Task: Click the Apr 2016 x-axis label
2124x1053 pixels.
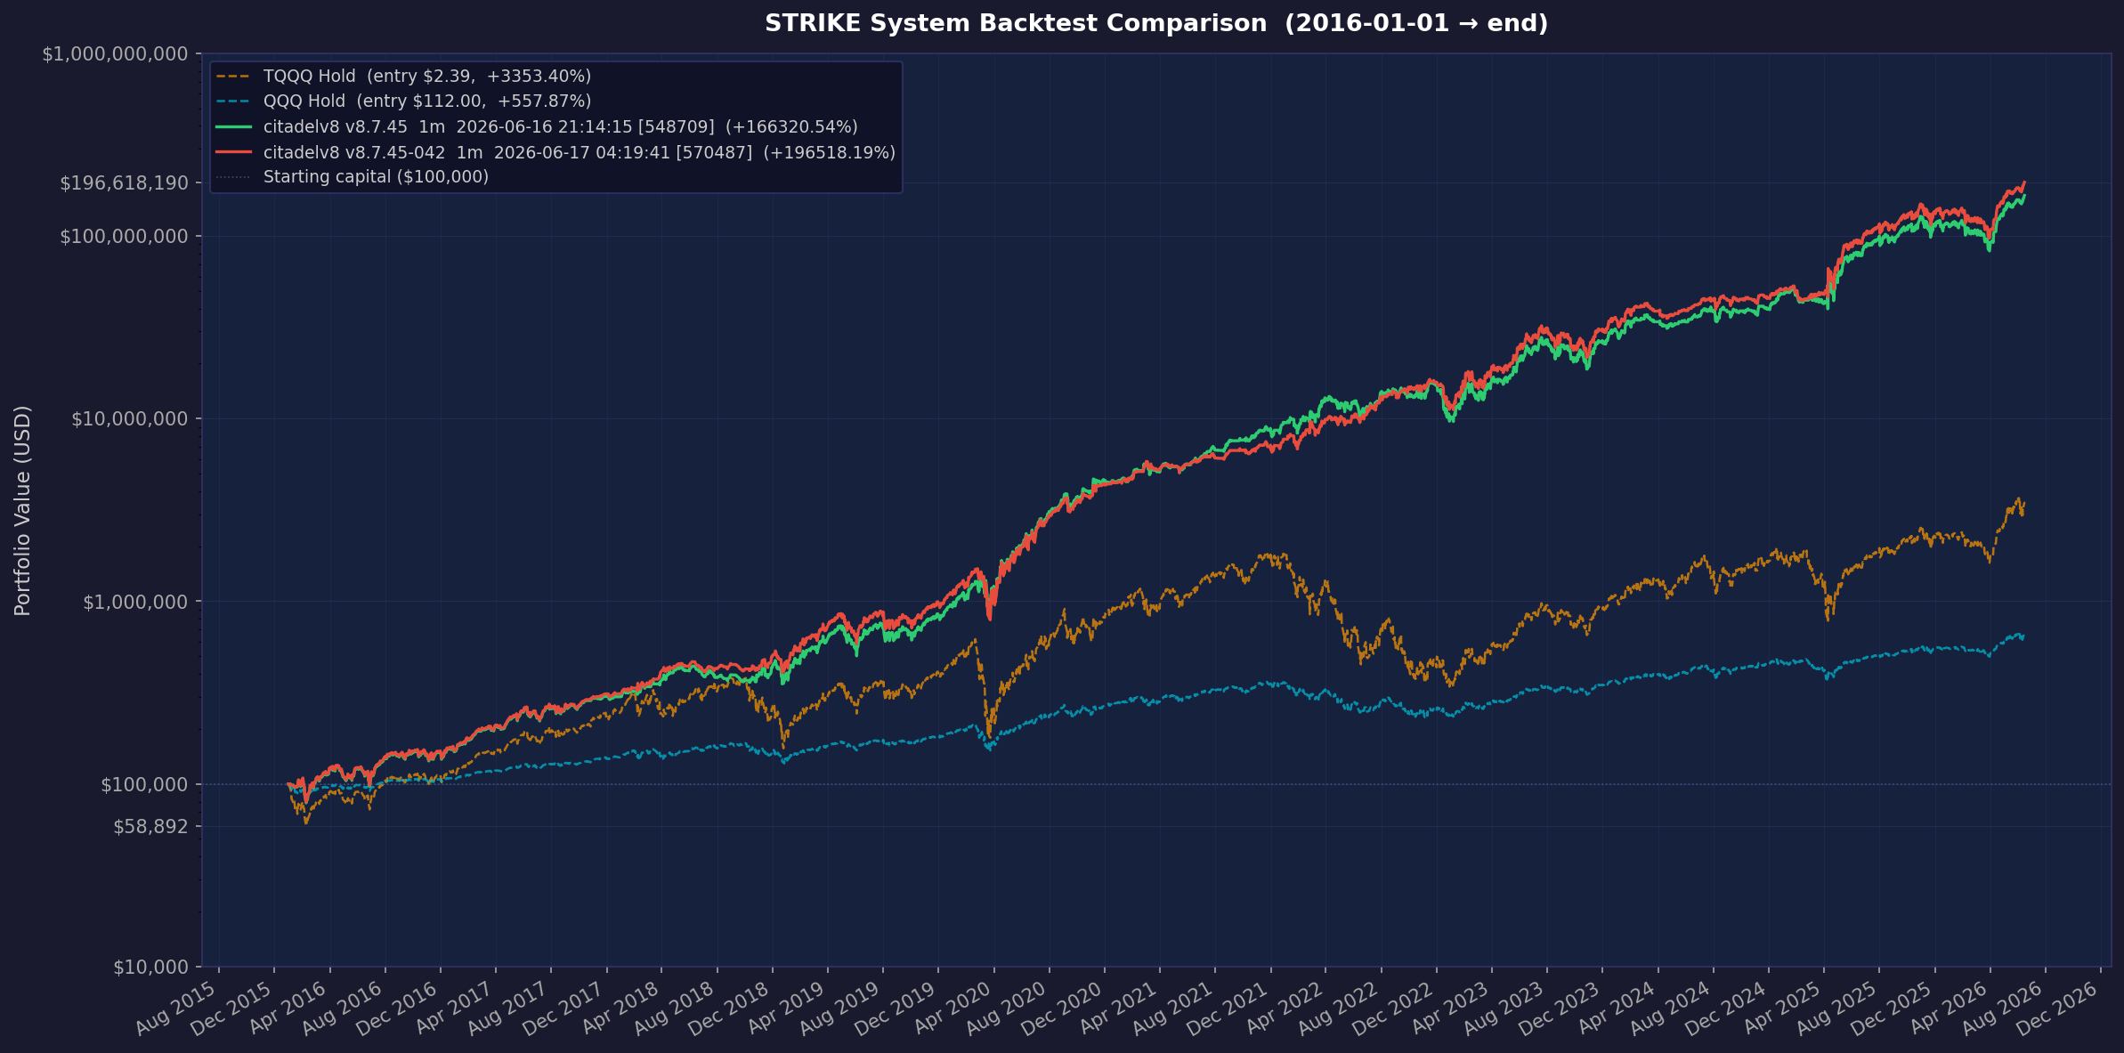Action: pos(287,1008)
